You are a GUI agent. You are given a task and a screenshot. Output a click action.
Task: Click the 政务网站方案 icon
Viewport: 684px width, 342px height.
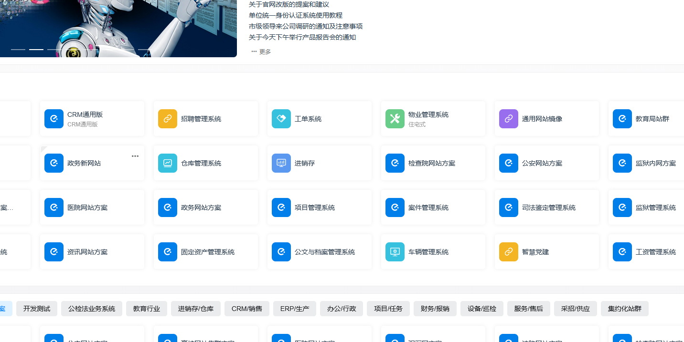point(168,207)
